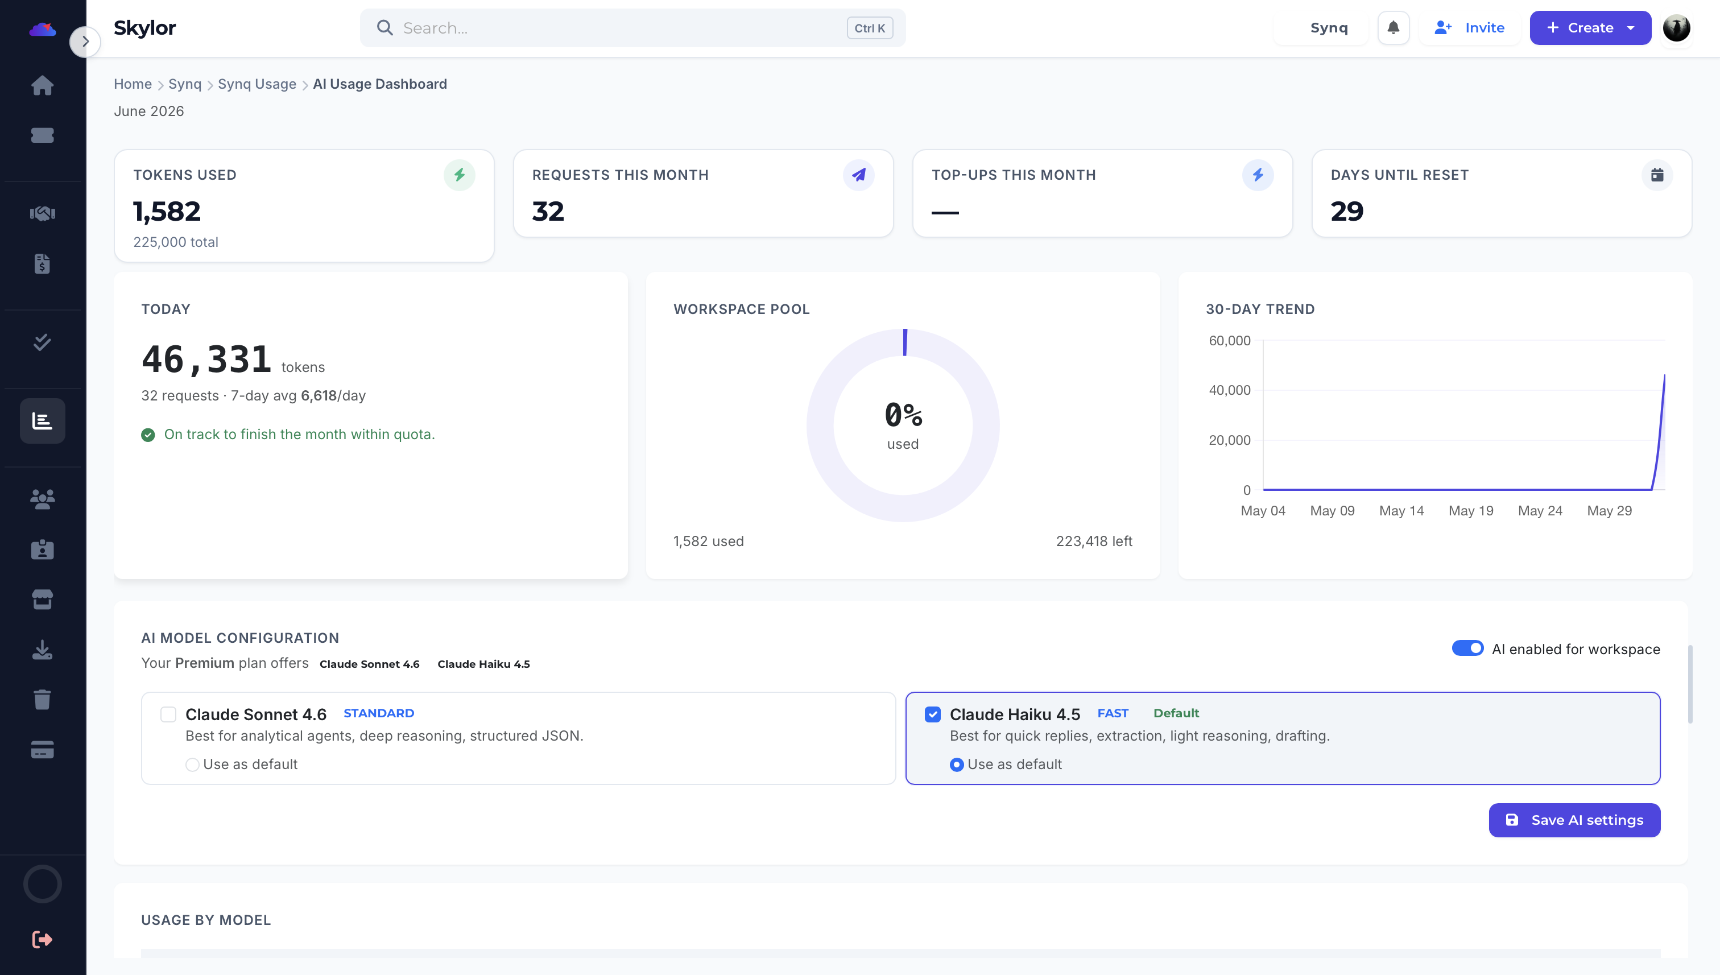Click the 46,331 tokens figure

click(x=206, y=359)
